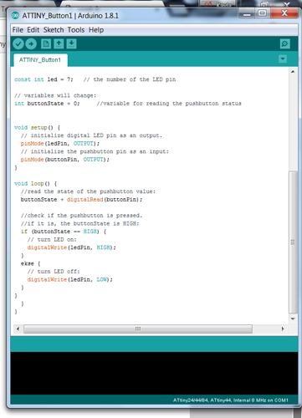Open the tab options dropdown arrow
Screen dimensions: 302x418
coord(283,59)
